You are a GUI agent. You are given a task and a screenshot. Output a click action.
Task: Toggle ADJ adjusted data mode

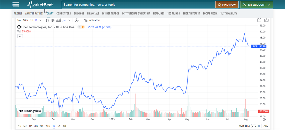(x=266, y=126)
